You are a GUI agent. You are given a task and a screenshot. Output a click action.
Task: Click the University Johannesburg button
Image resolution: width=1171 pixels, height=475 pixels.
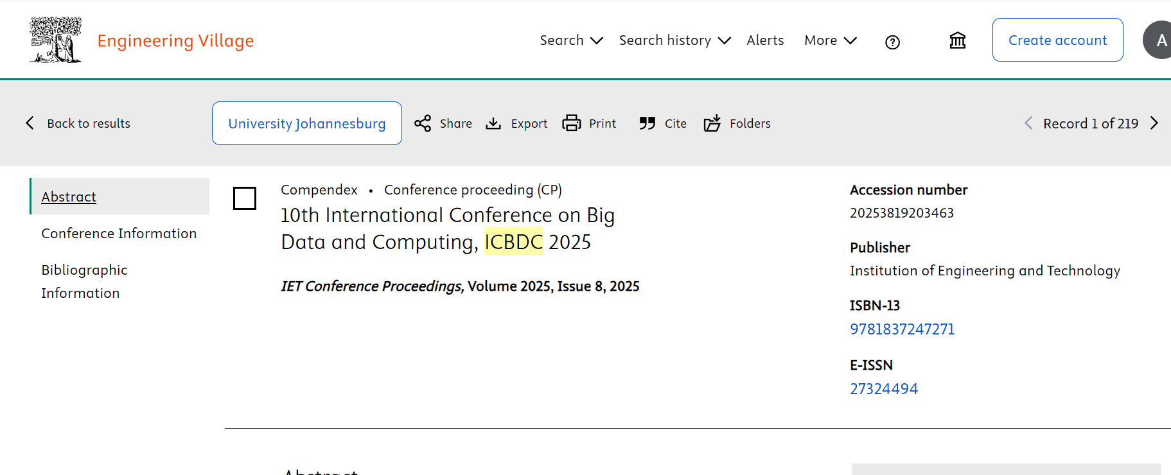pyautogui.click(x=307, y=123)
